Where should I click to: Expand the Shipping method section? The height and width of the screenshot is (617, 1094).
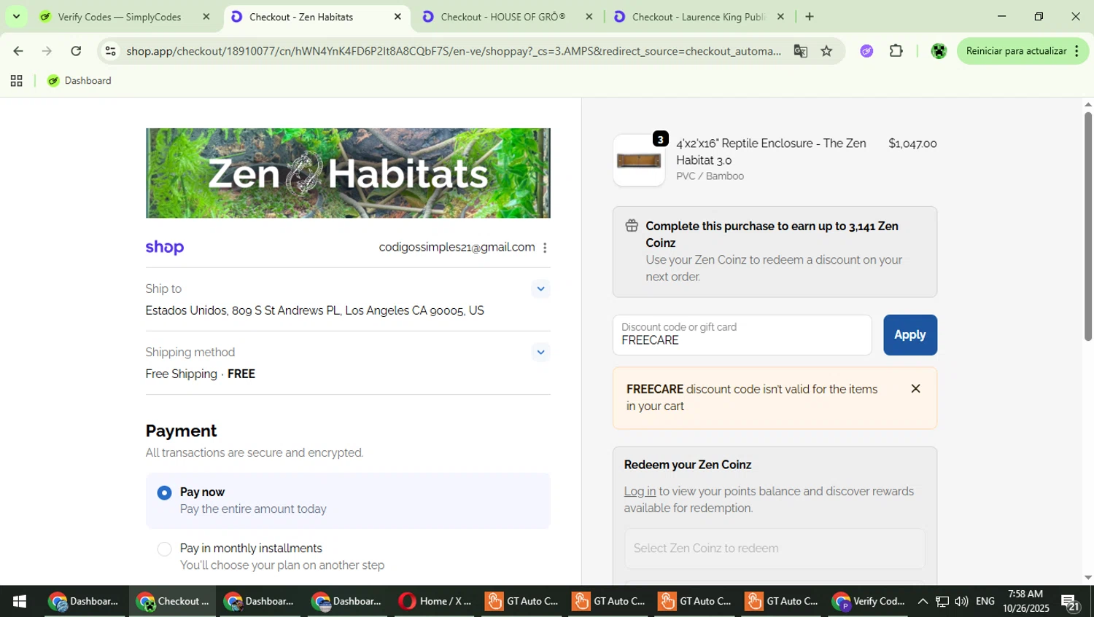coord(540,353)
